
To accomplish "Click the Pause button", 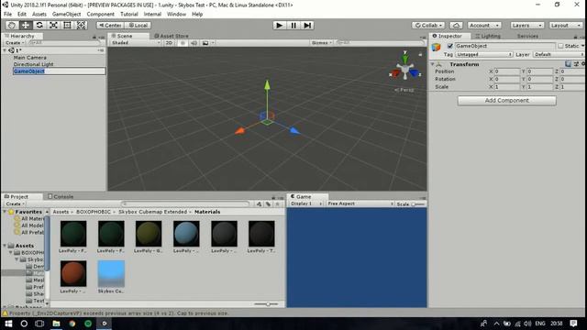I will pos(293,25).
